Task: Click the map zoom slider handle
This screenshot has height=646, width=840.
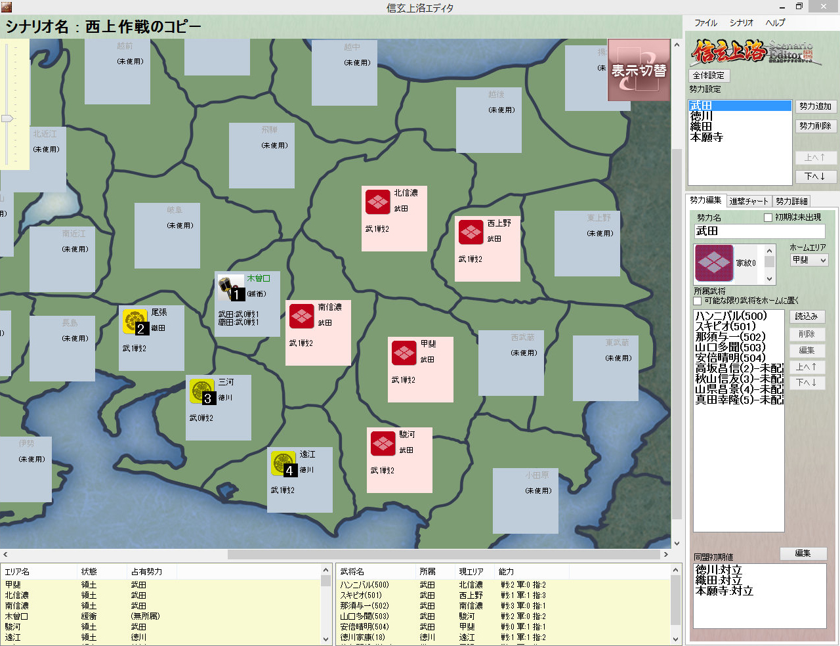Action: 7,119
